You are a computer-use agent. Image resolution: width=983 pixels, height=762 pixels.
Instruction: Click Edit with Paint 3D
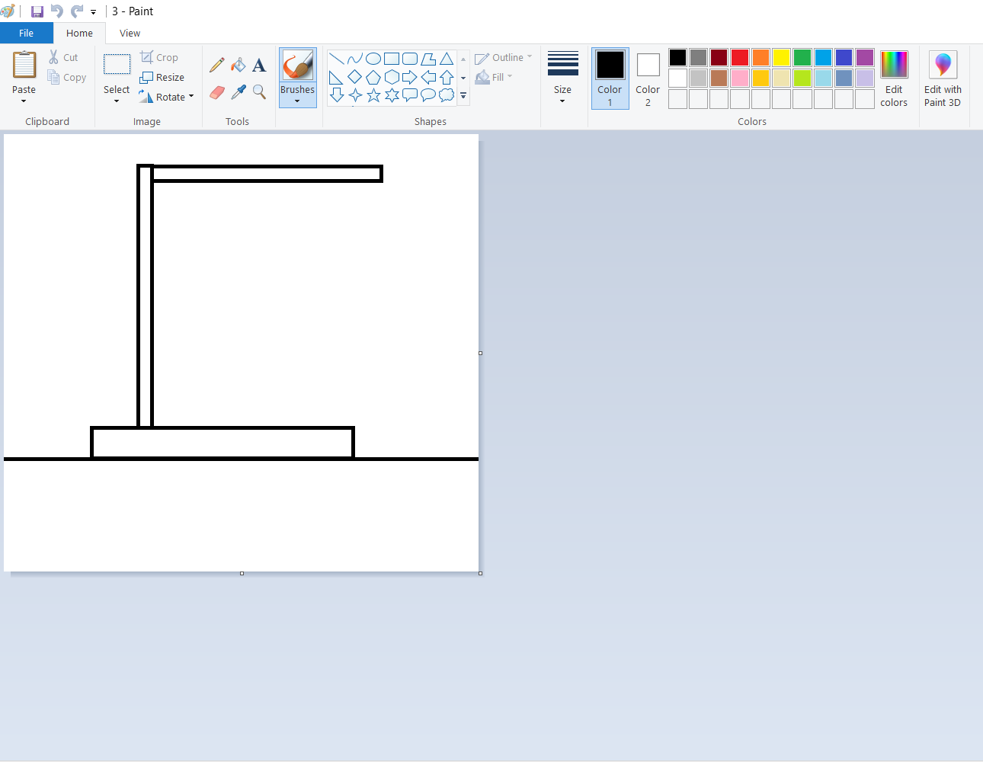coord(943,78)
